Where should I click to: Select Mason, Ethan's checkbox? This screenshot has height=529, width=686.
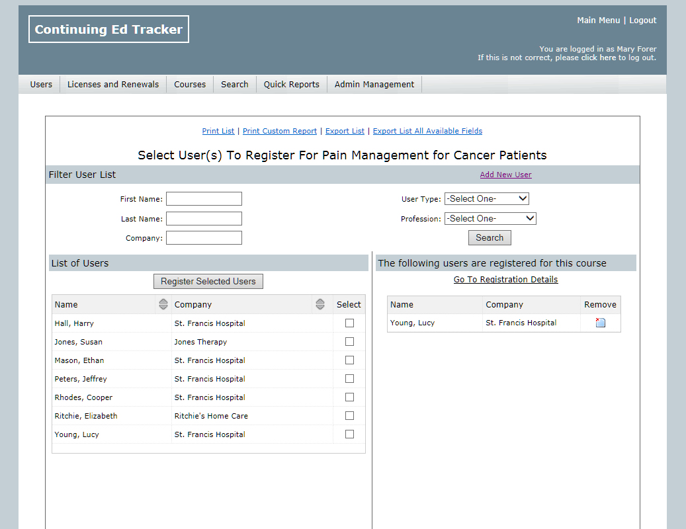click(349, 360)
